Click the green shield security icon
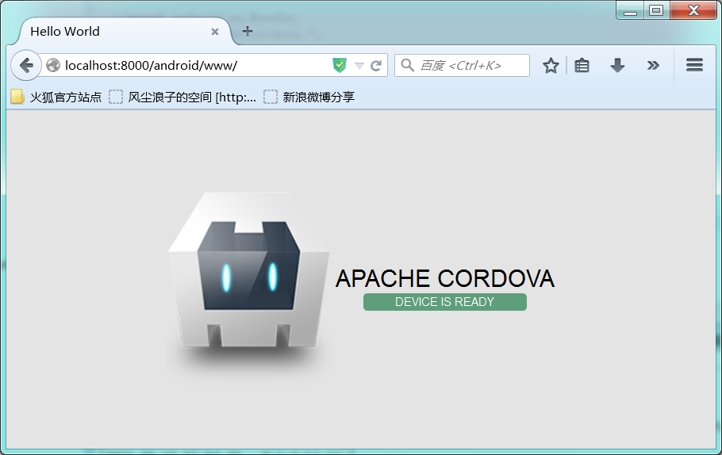The width and height of the screenshot is (722, 455). [x=340, y=65]
